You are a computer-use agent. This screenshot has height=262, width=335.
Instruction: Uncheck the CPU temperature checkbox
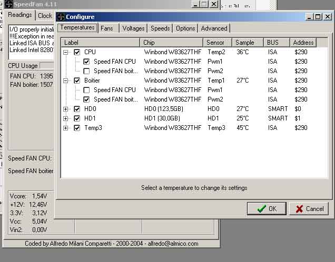77,52
